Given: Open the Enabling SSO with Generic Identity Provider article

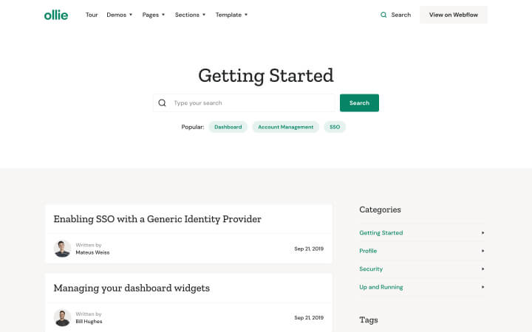Looking at the screenshot, I should (x=157, y=219).
